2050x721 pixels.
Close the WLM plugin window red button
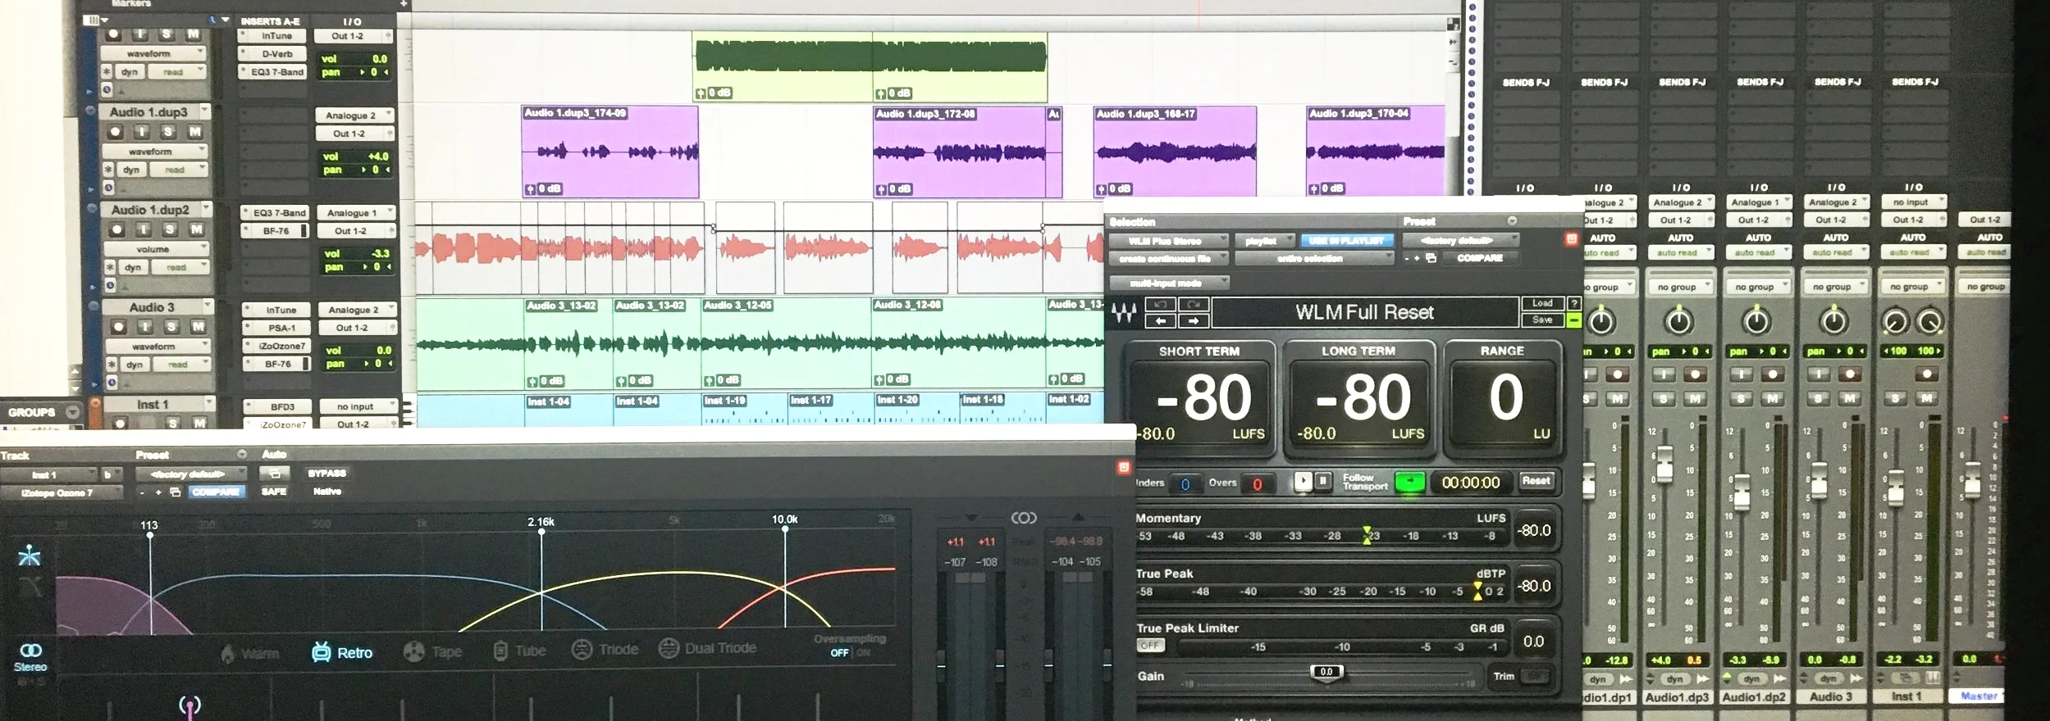click(1572, 239)
